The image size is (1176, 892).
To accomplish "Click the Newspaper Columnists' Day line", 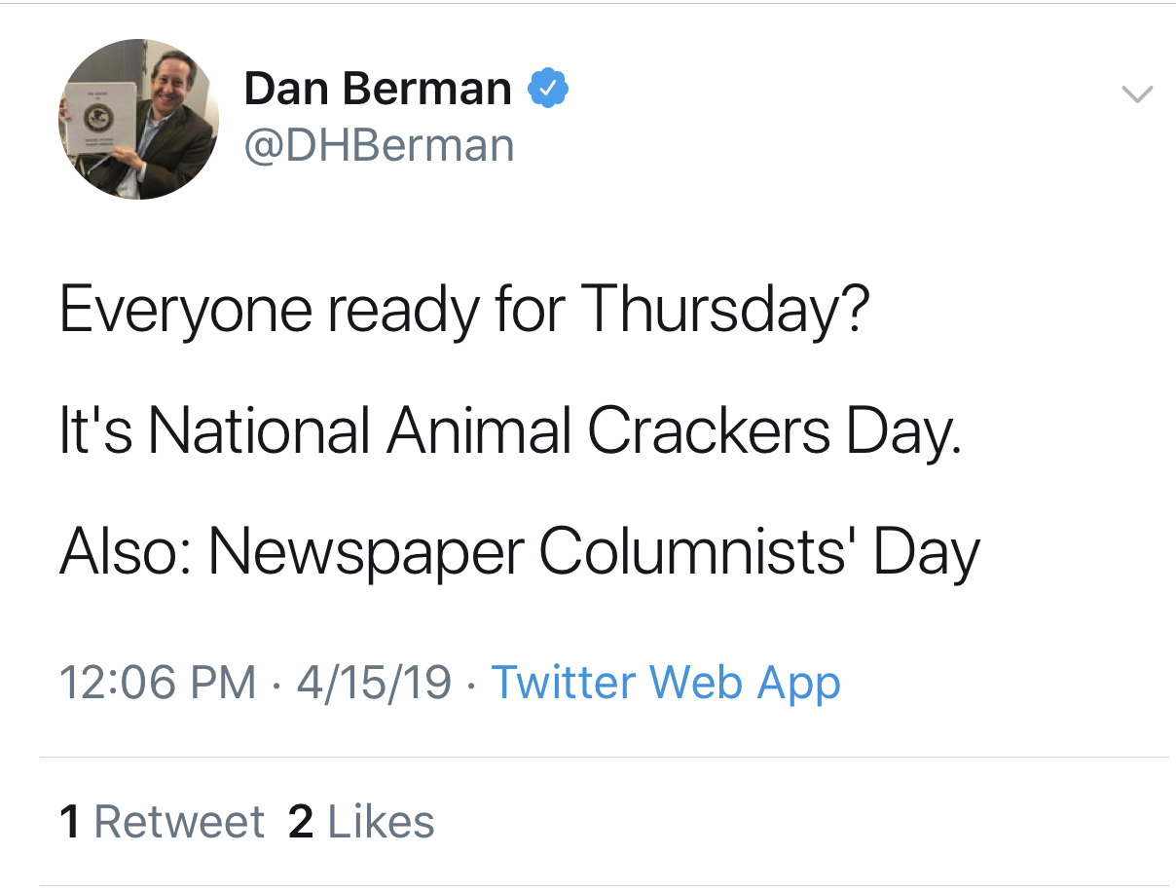I will click(519, 552).
